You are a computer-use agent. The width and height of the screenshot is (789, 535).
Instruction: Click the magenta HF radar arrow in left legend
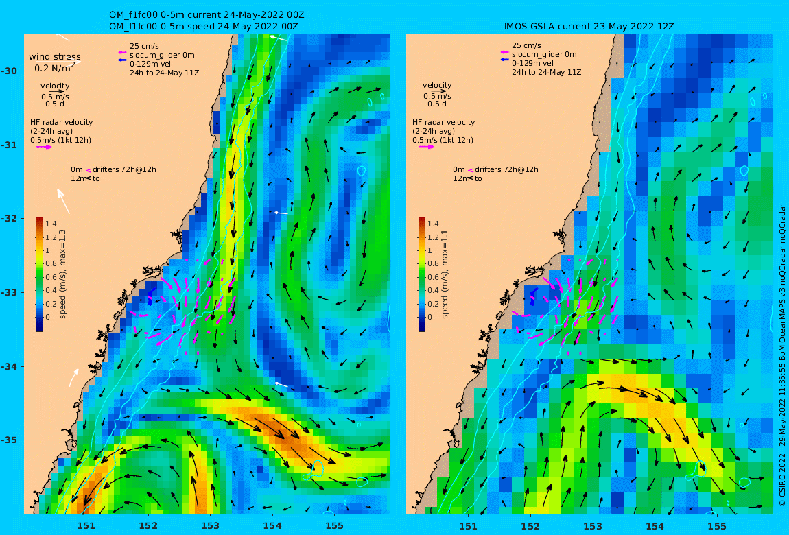[44, 147]
